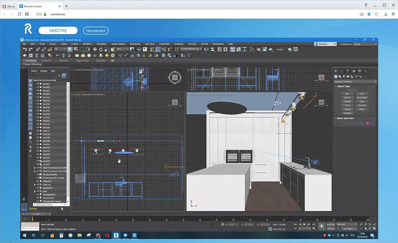Viewport: 398px width, 243px height.
Task: Switch to Cameras category in Create panel
Action: pos(348,77)
